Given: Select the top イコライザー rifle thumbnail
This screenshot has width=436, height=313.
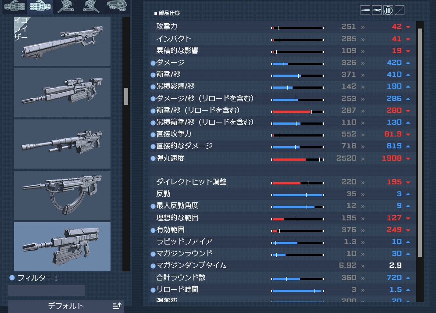Looking at the screenshot, I should 62,41.
